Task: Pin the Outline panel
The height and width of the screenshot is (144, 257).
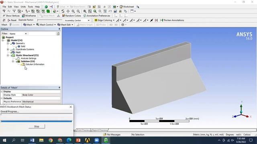Action: [59, 29]
